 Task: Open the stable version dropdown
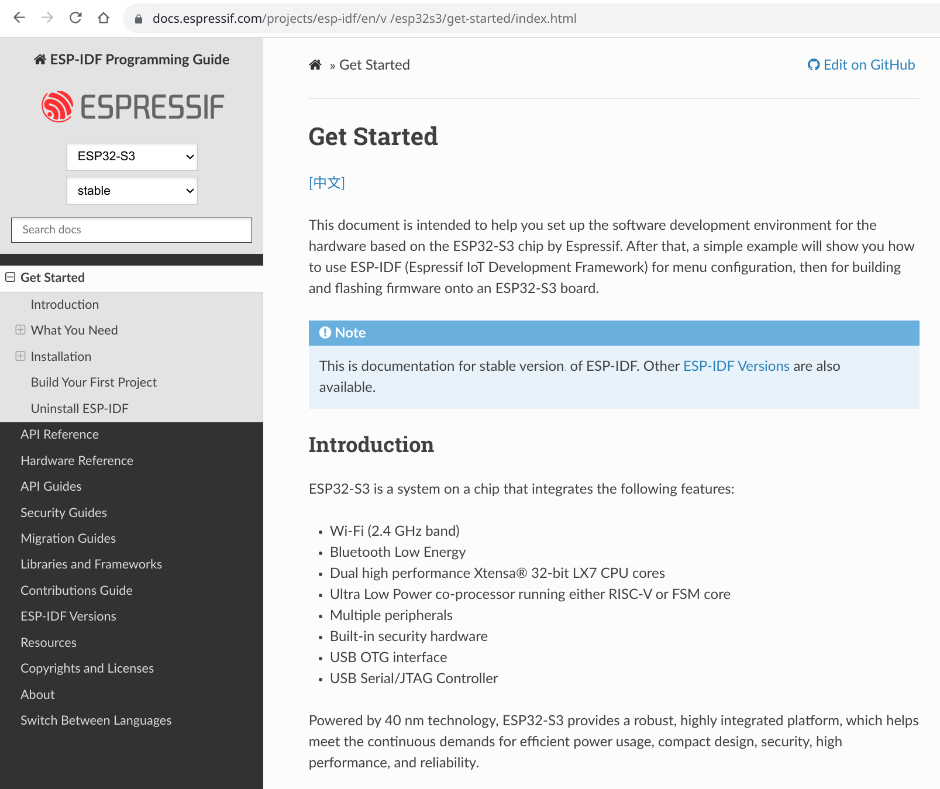(132, 191)
